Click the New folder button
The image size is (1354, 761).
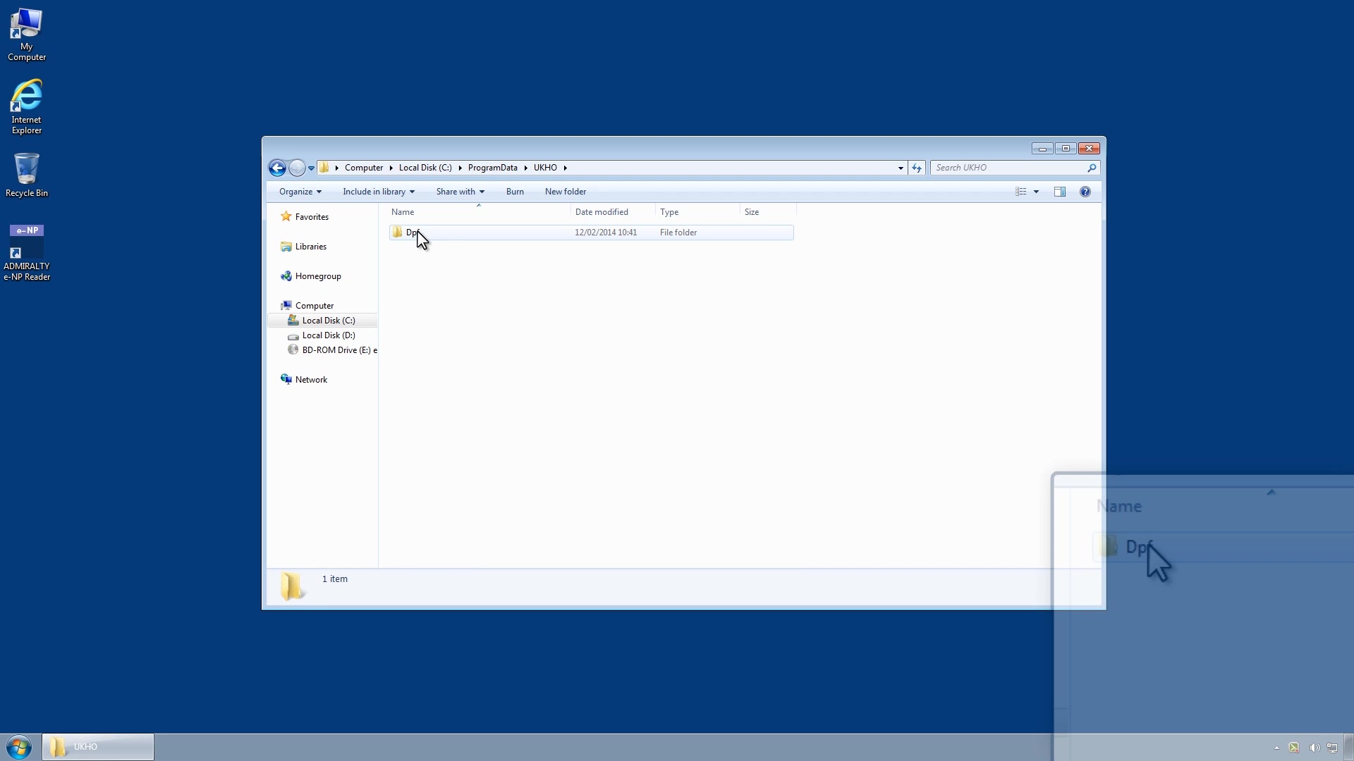pos(566,192)
